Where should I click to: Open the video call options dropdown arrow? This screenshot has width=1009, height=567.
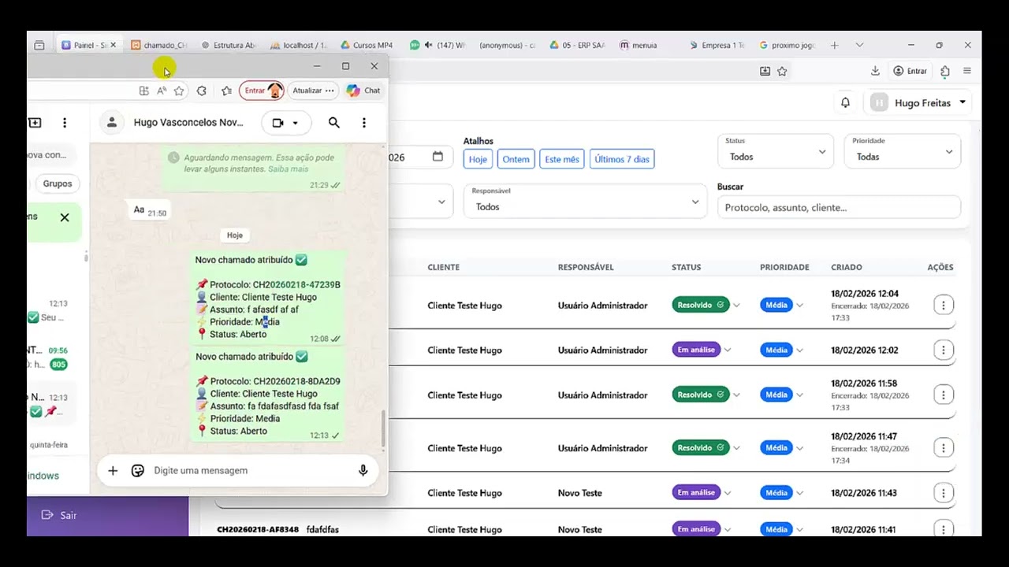[296, 123]
